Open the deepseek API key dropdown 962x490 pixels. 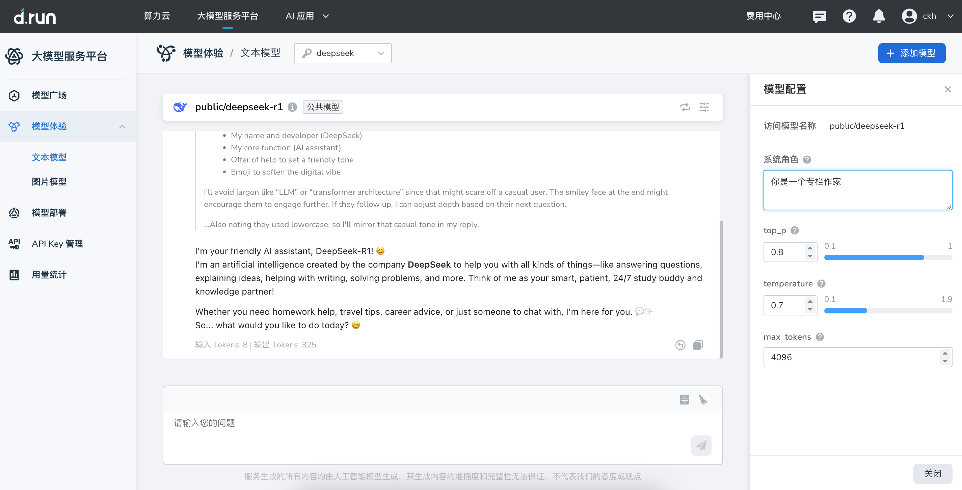click(x=343, y=53)
